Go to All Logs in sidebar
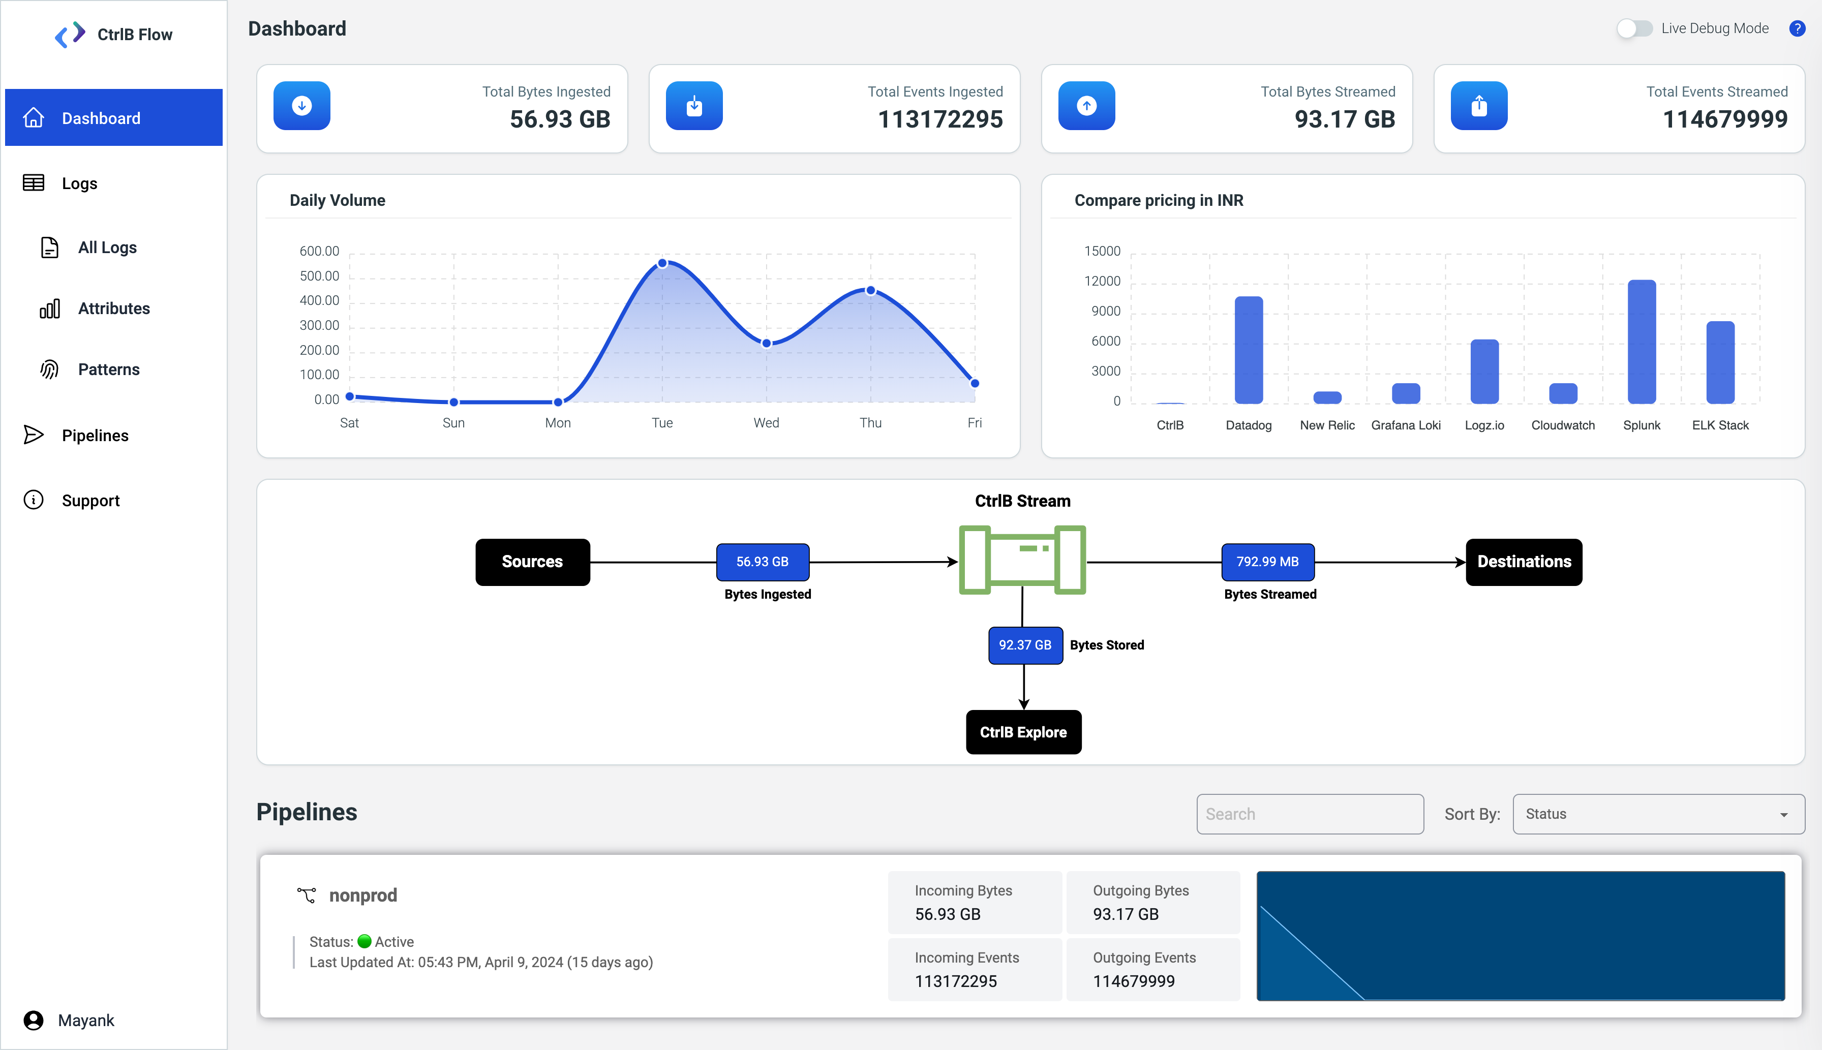 pos(114,248)
